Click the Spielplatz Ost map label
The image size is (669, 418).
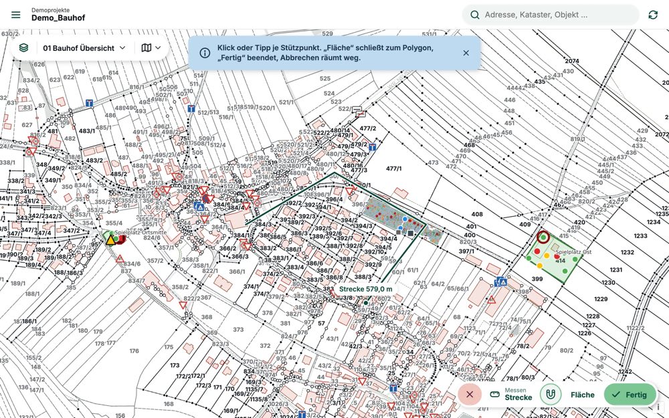click(x=573, y=252)
